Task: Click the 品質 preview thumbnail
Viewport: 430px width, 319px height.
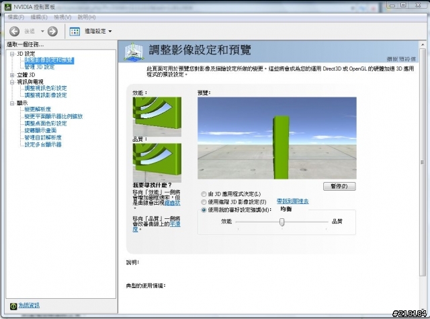Action: pos(157,163)
